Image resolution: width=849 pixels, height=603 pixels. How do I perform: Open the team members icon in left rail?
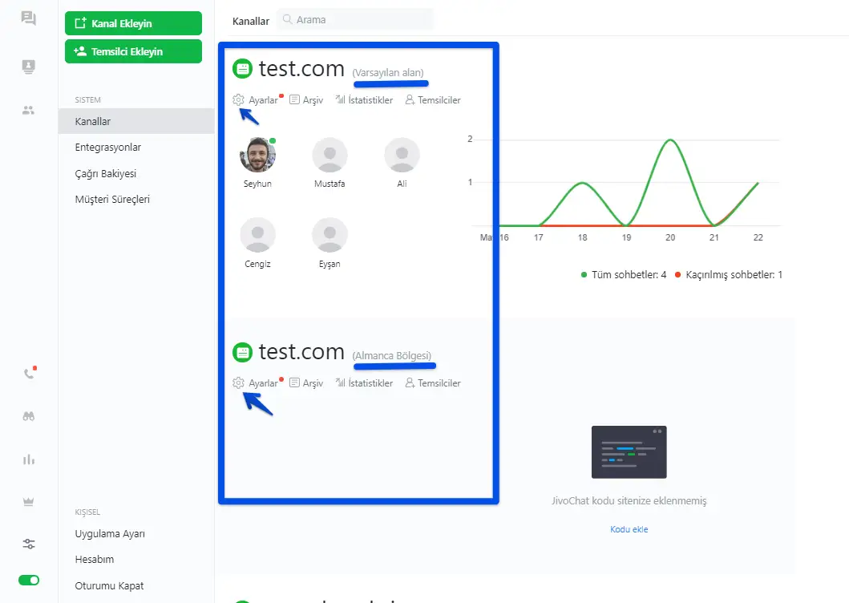click(x=28, y=110)
